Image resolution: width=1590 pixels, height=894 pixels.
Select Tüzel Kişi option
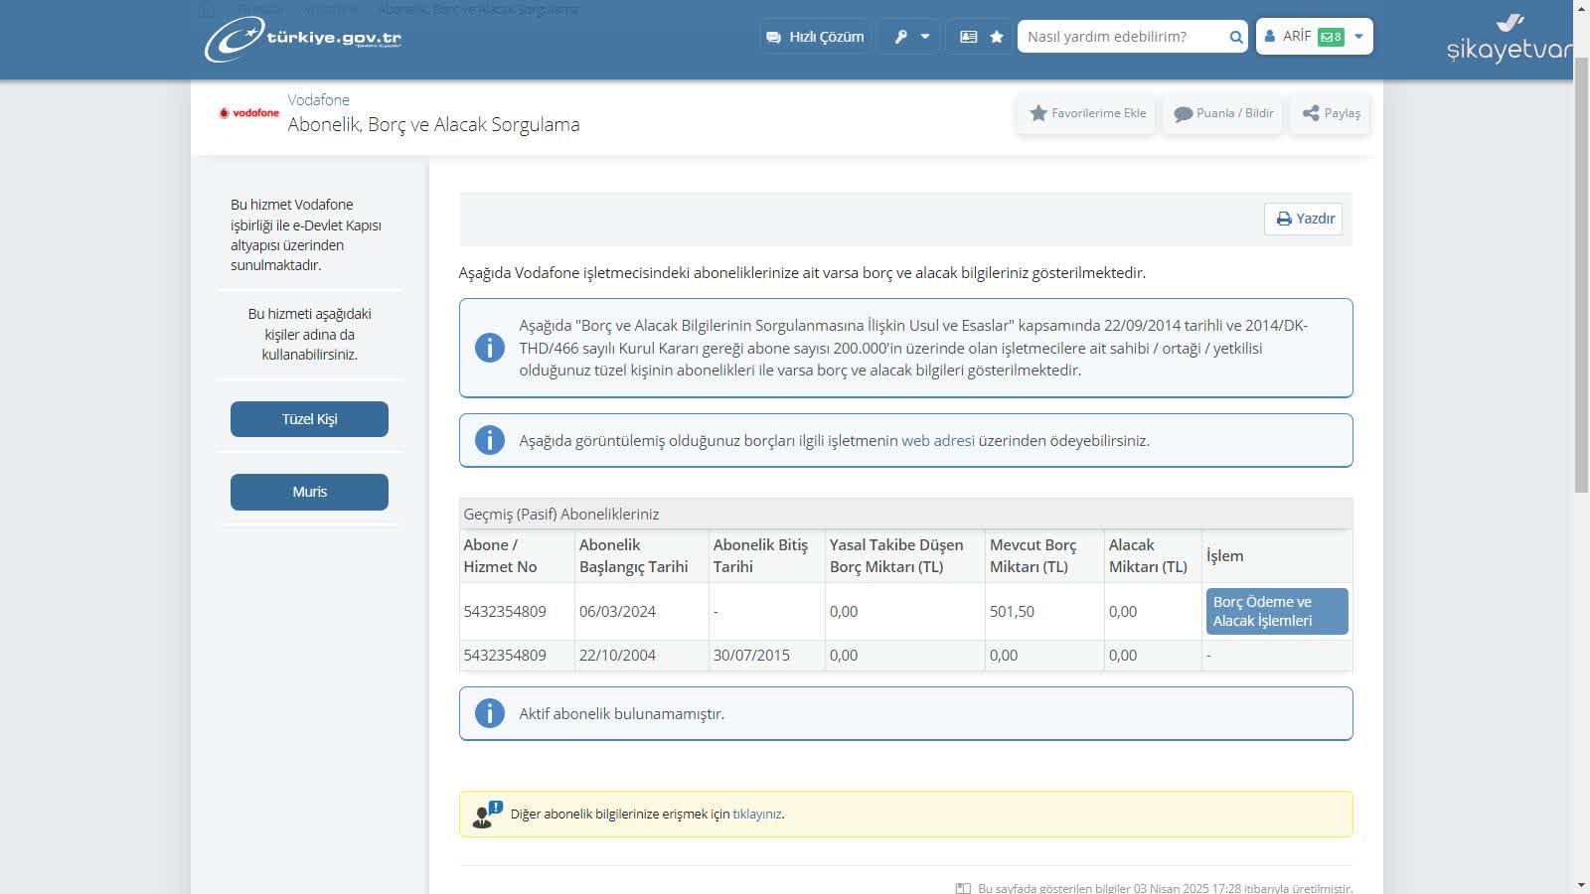[x=309, y=419]
